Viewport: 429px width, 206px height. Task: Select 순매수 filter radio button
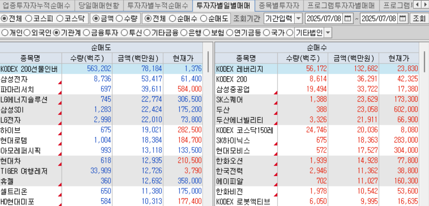click(172, 19)
